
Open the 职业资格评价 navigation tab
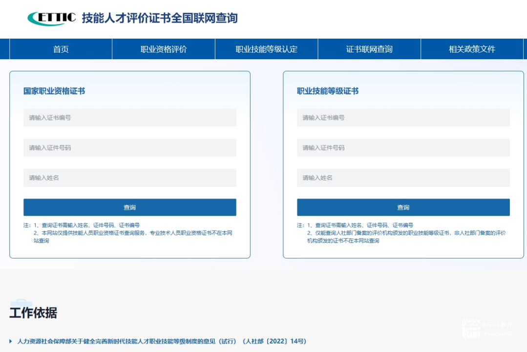tap(164, 49)
